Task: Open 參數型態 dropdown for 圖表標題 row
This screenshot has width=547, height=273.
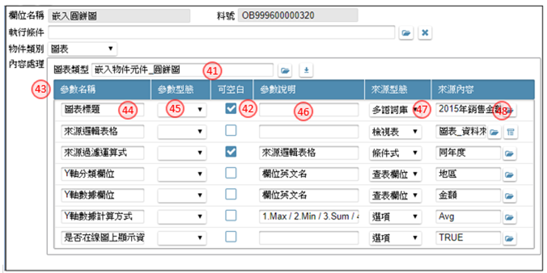Action: point(182,110)
